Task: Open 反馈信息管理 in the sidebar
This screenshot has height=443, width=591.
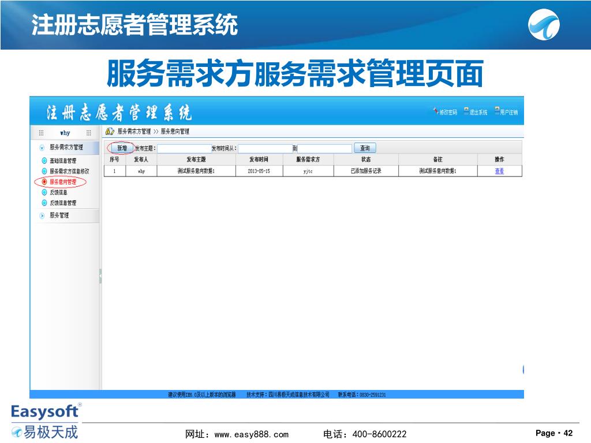Action: point(63,202)
